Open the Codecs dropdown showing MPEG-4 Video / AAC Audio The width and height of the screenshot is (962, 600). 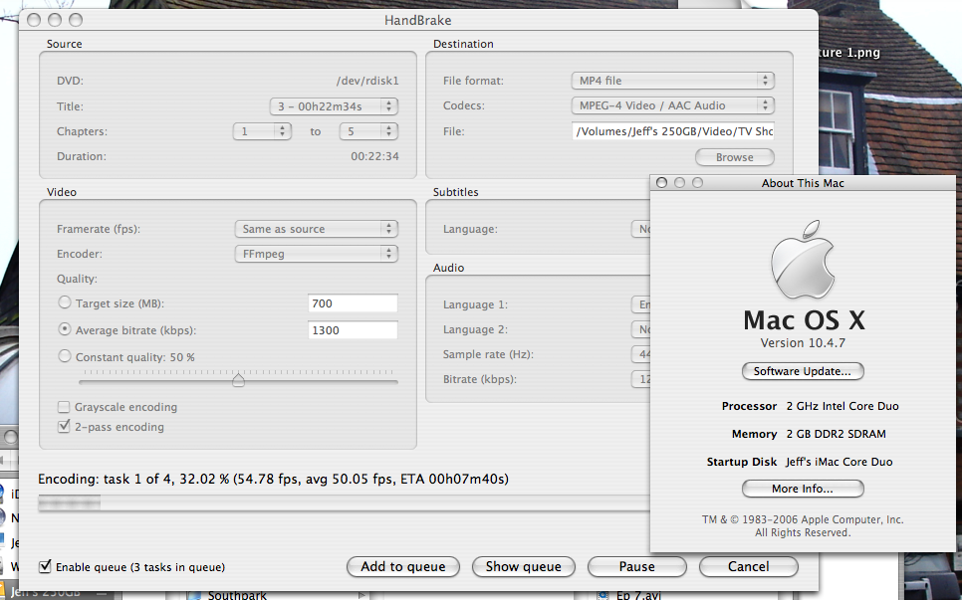(673, 105)
